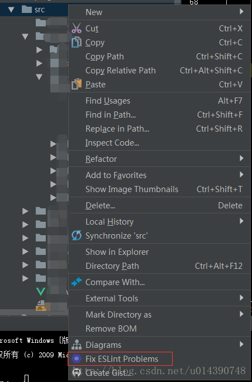252x382 pixels.
Task: Expand the Refactor submenu arrow
Action: pyautogui.click(x=241, y=159)
